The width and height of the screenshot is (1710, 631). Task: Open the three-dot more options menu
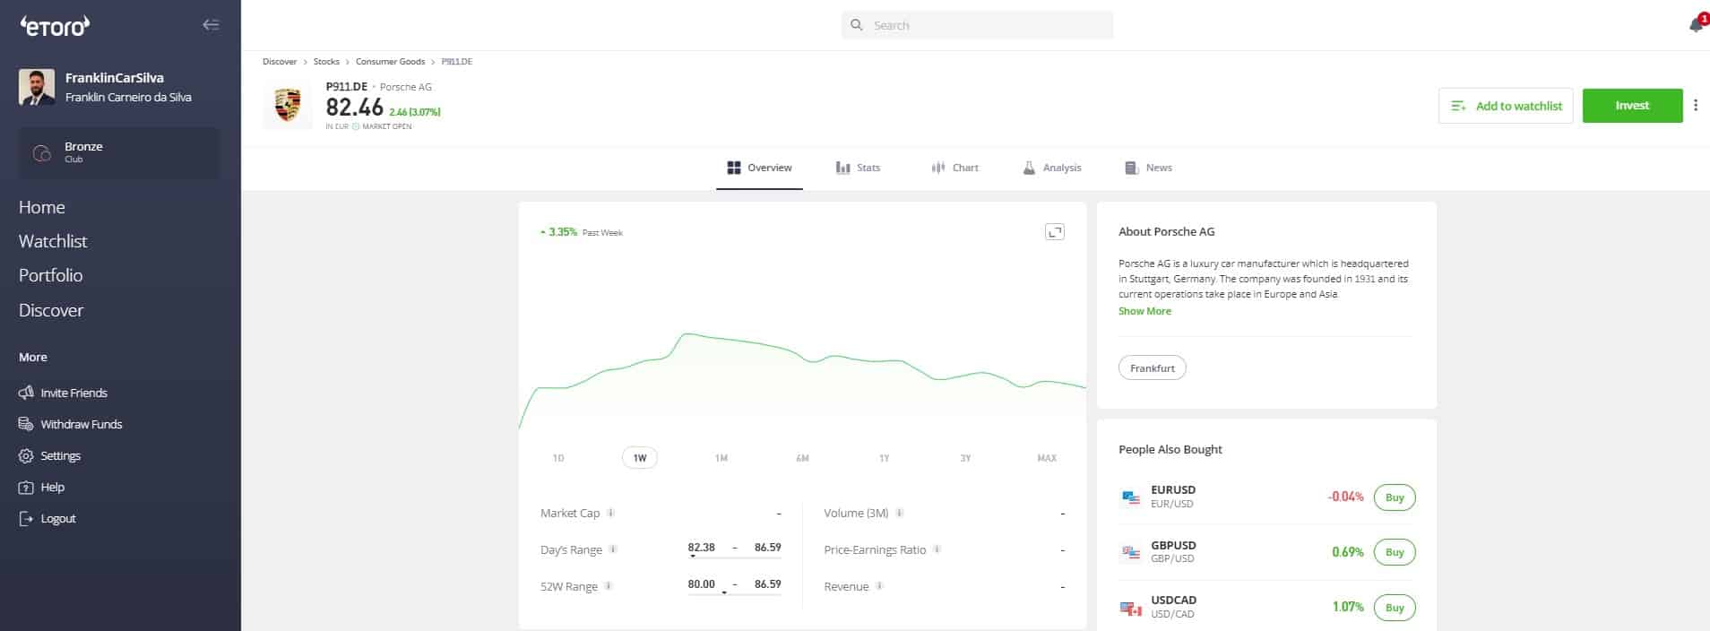pos(1695,106)
